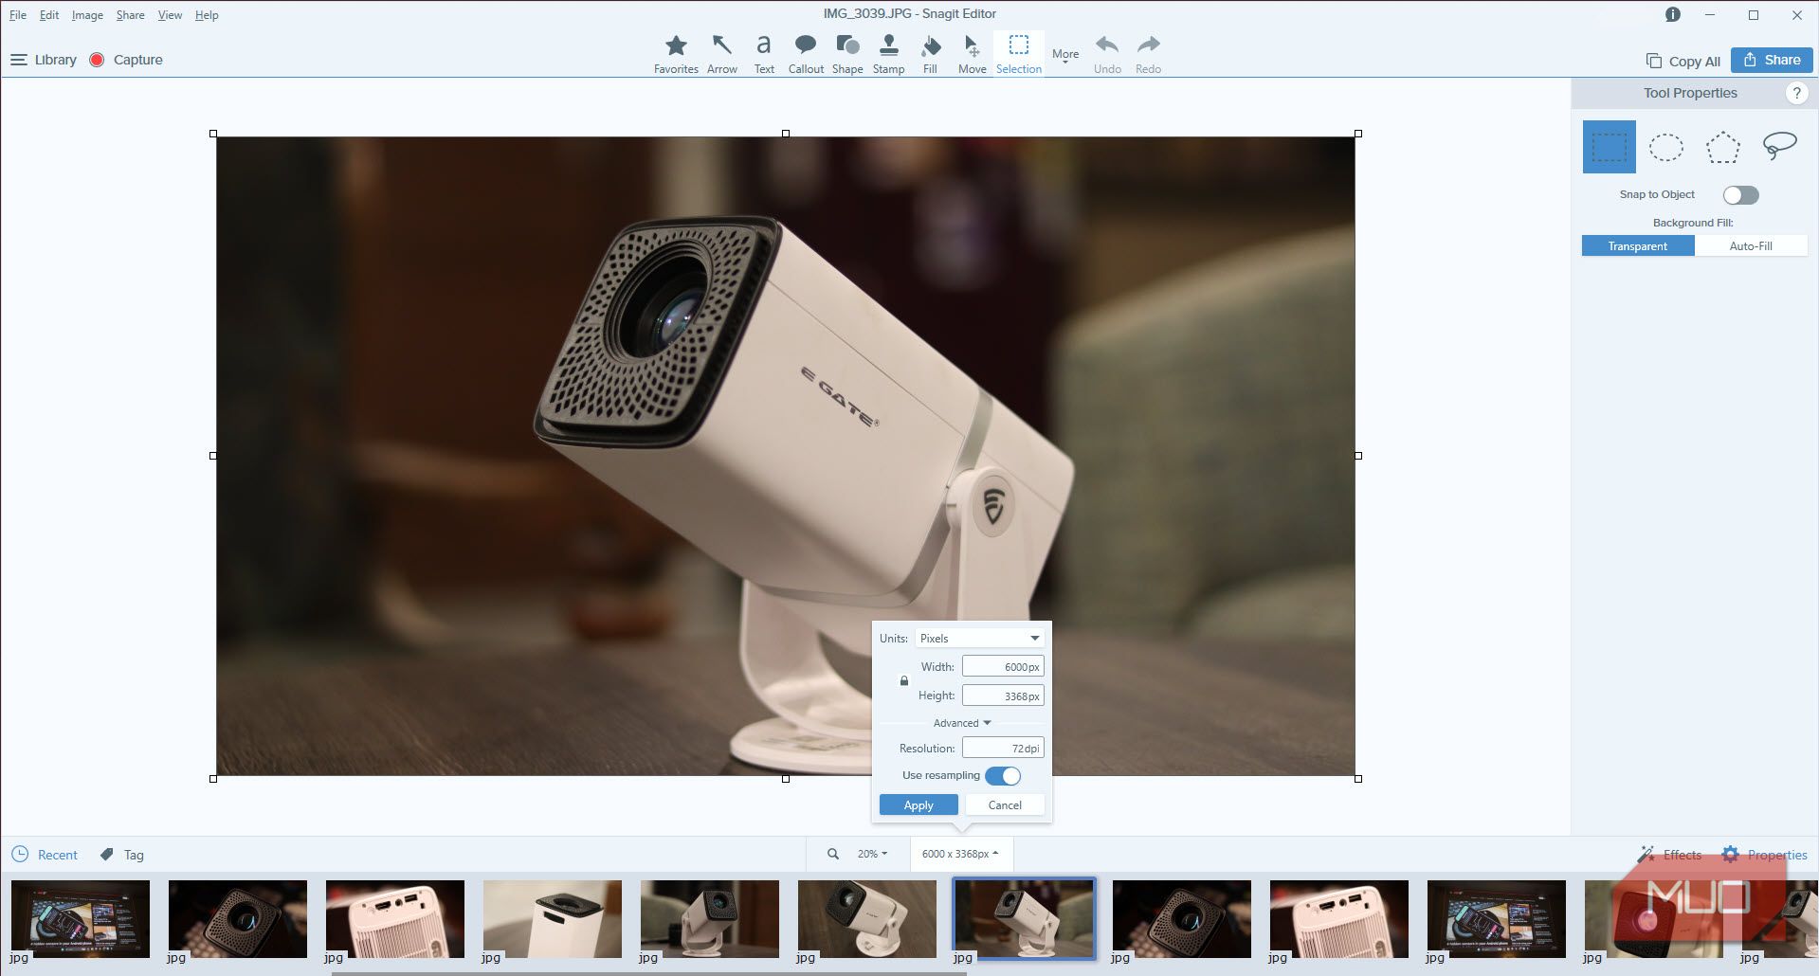Choose freehand lasso selection shape
Screen dimensions: 1819x976
pos(1779,147)
